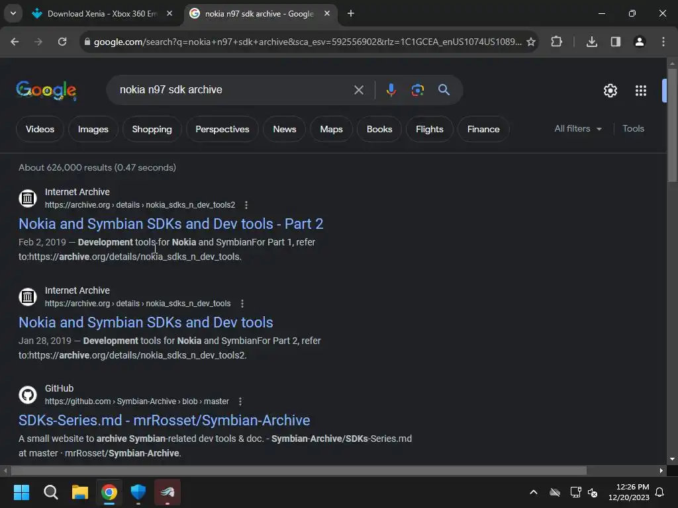Open the Flights filter
This screenshot has height=508, width=678.
[x=429, y=129]
